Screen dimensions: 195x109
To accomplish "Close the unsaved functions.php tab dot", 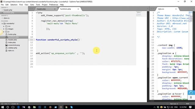I will [78, 9].
